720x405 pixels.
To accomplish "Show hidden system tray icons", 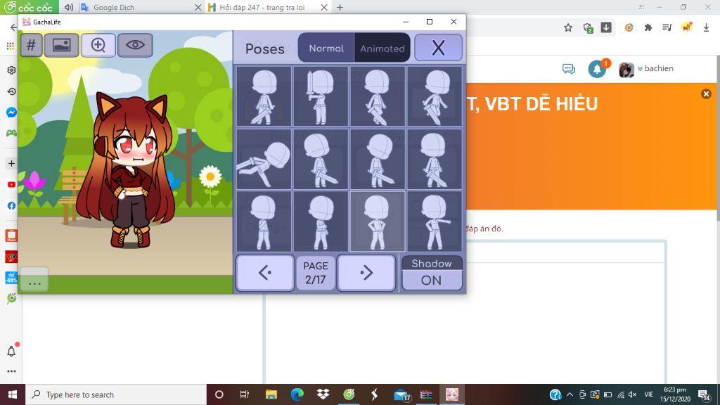I will coord(570,394).
